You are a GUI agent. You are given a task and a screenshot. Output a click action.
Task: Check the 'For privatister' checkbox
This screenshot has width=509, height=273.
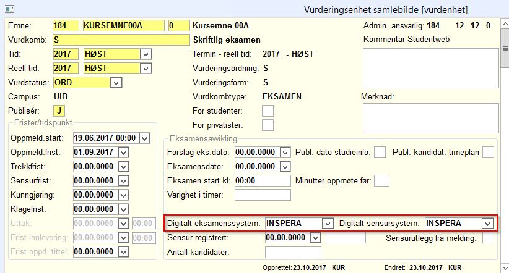(x=268, y=125)
